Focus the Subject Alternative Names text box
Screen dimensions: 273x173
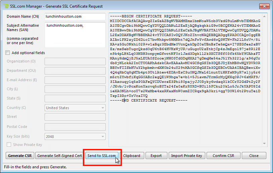(x=75, y=35)
